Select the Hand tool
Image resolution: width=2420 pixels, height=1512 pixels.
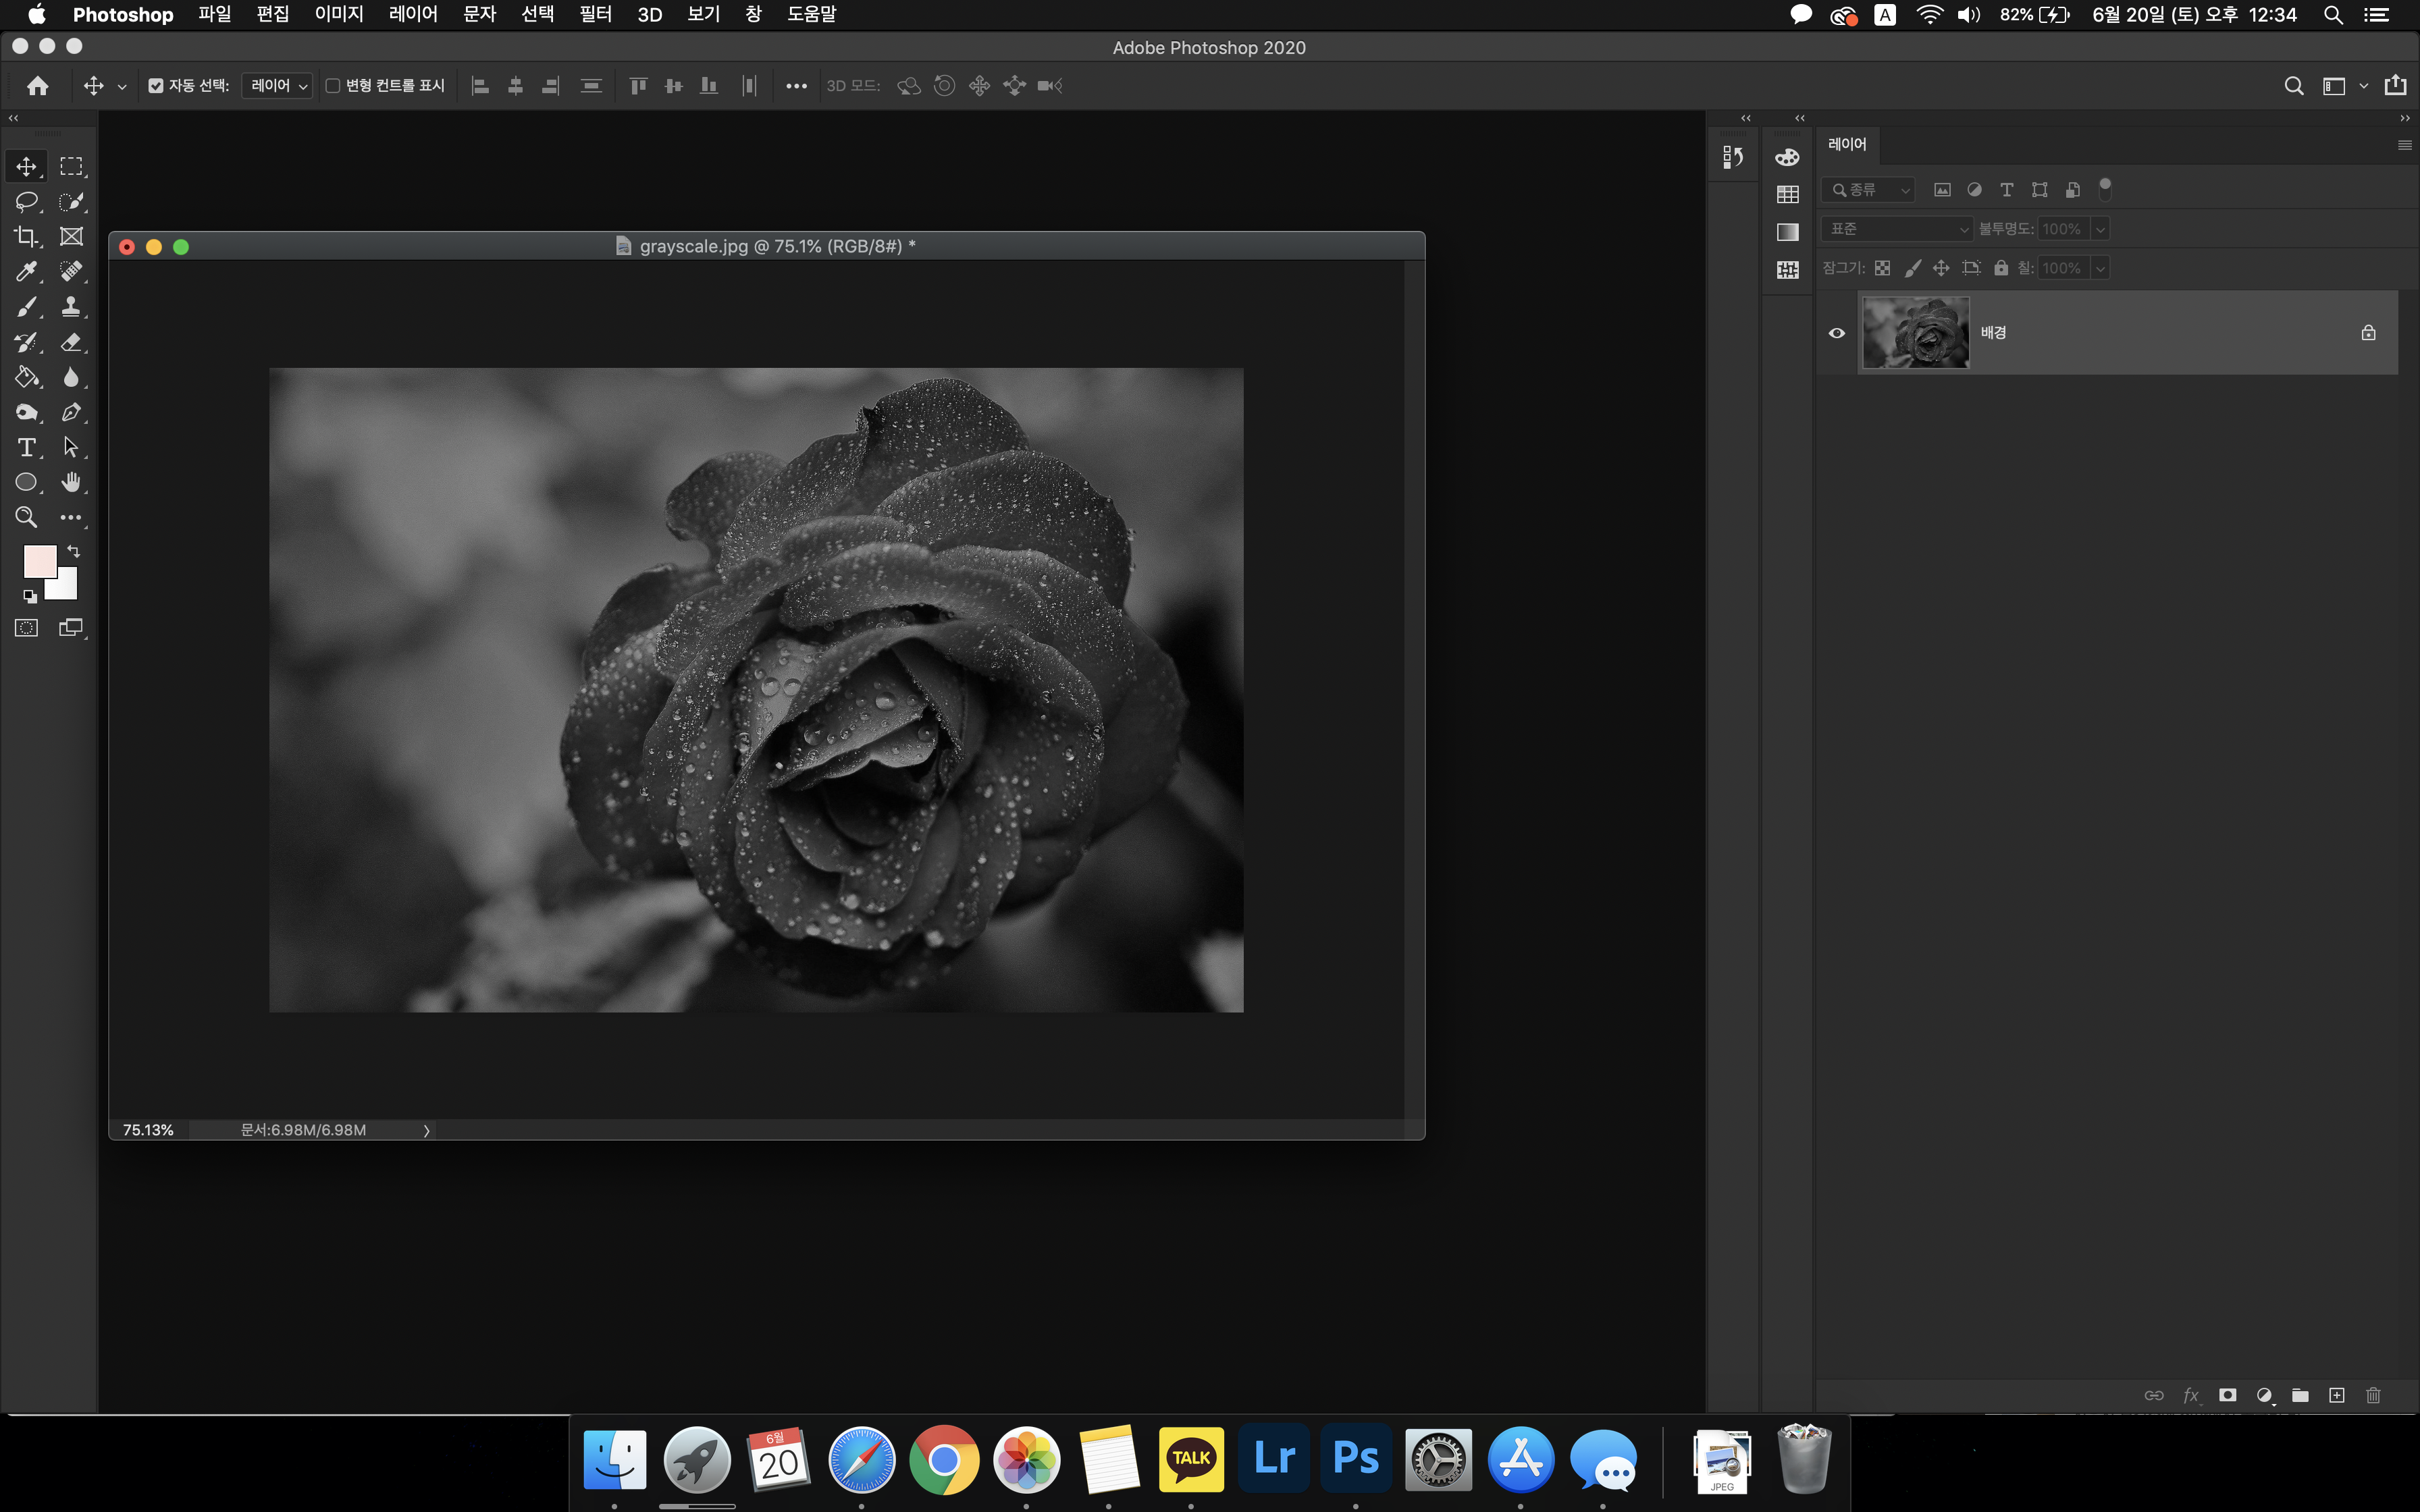click(x=71, y=482)
